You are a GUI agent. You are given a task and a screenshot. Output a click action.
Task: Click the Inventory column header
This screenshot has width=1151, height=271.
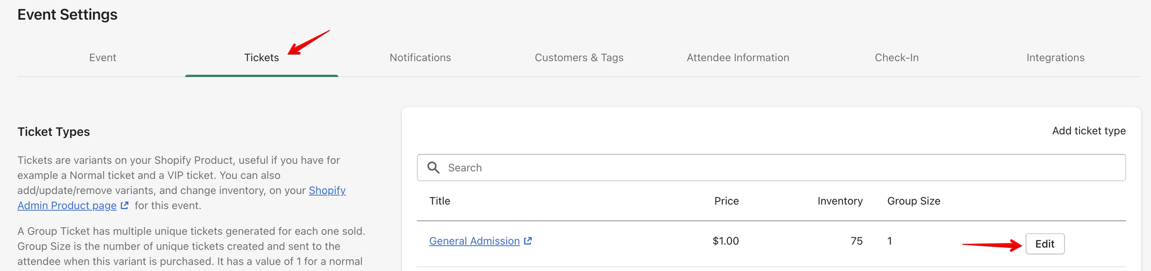coord(839,201)
